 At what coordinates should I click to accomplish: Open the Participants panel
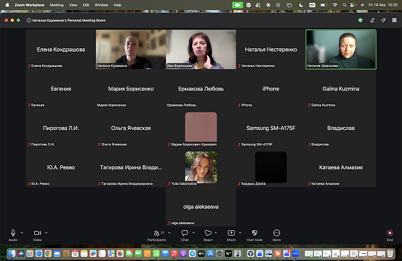(156, 235)
